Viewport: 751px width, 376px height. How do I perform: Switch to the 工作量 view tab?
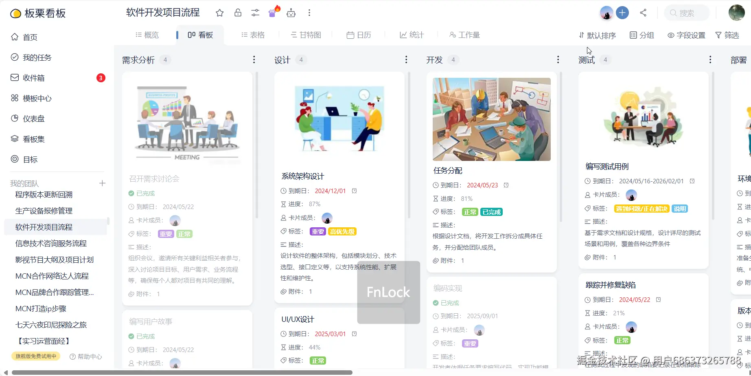pyautogui.click(x=465, y=35)
